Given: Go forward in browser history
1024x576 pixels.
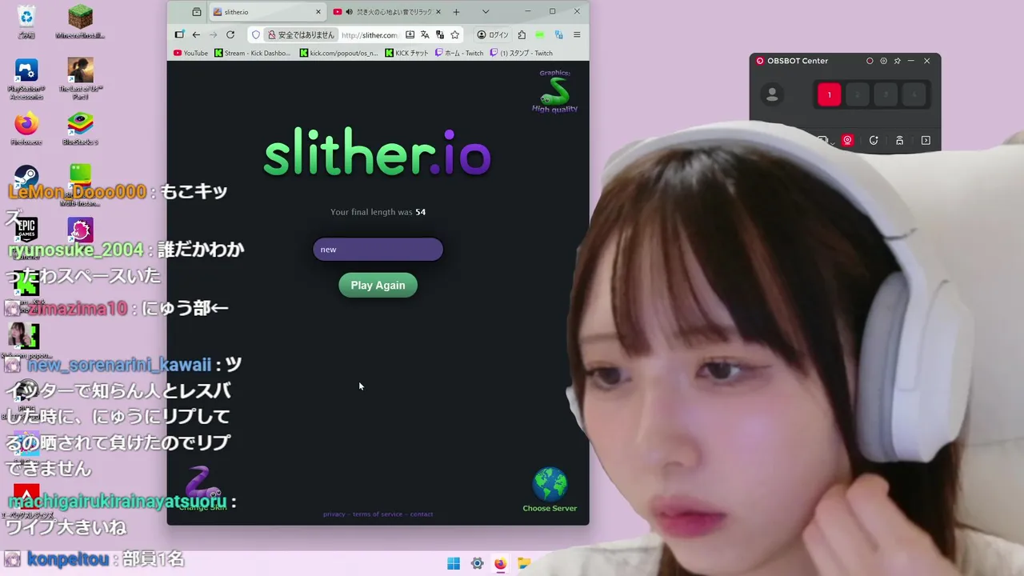Looking at the screenshot, I should point(213,34).
